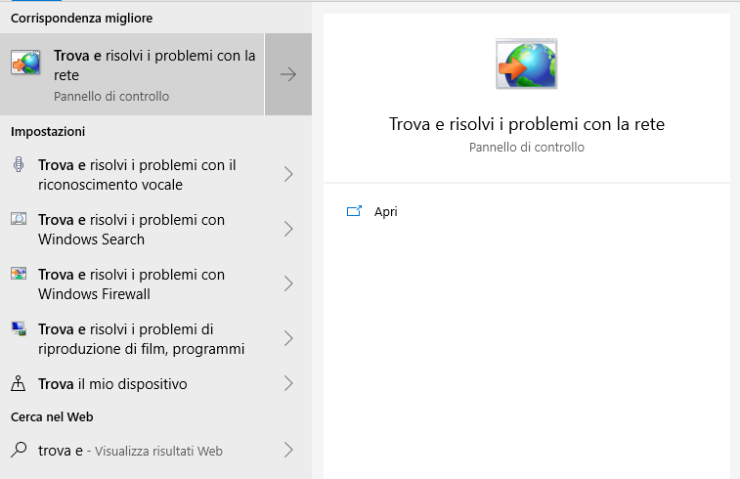Image resolution: width=740 pixels, height=479 pixels.
Task: Click the Corrispondenza migliore header
Action: [82, 18]
